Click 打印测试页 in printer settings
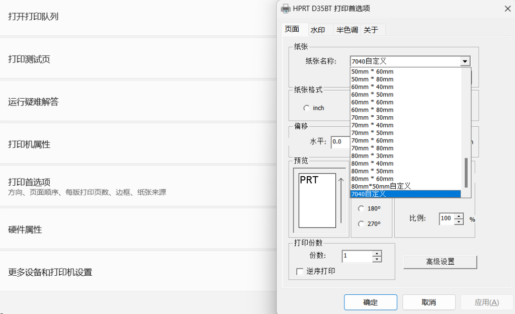The height and width of the screenshot is (314, 515). (138, 59)
